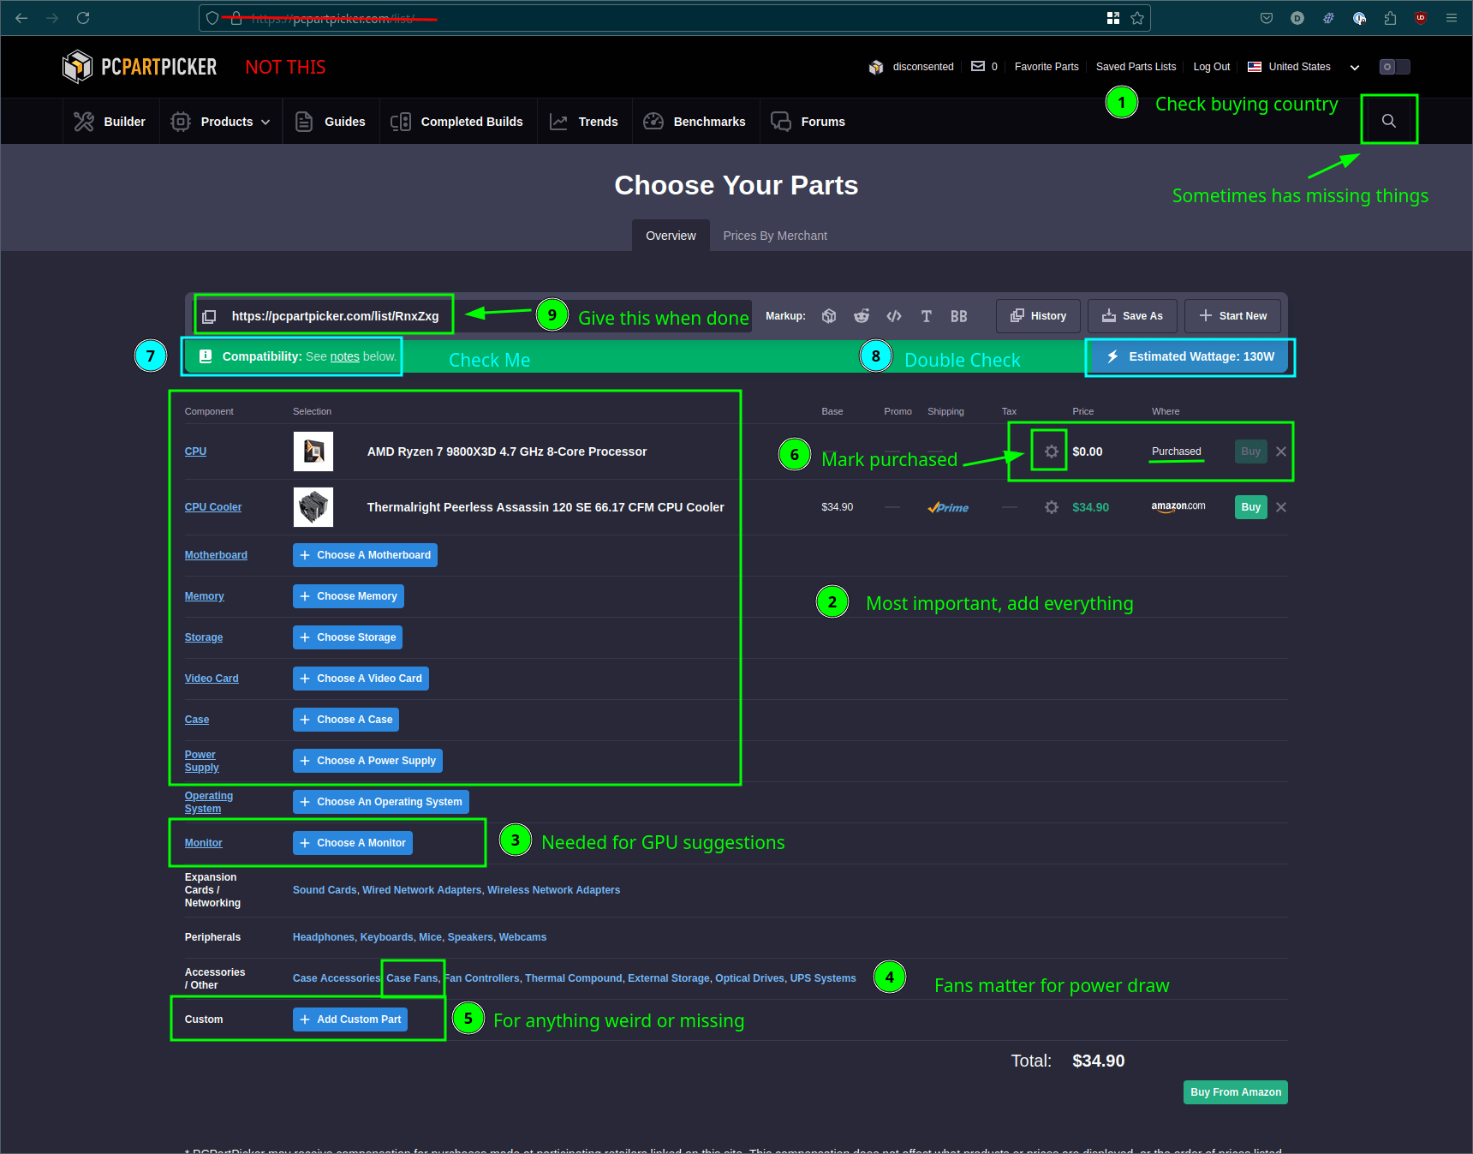Image resolution: width=1473 pixels, height=1154 pixels.
Task: Select the HTML markup icon
Action: [x=894, y=316]
